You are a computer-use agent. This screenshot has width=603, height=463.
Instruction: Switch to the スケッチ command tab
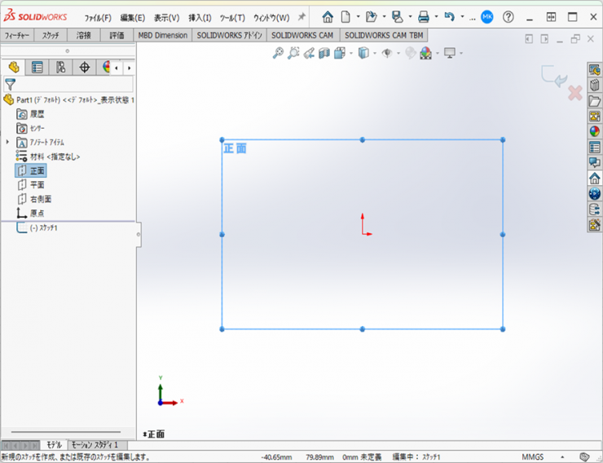tap(51, 35)
